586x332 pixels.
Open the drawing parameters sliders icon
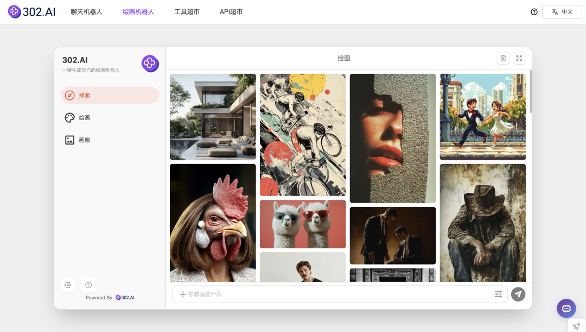point(498,294)
